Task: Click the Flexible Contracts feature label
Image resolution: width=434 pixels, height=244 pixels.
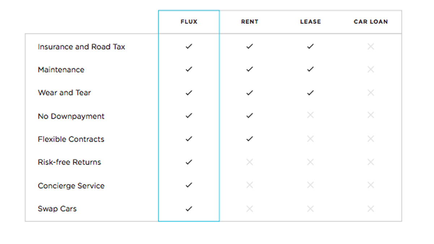Action: [x=71, y=139]
